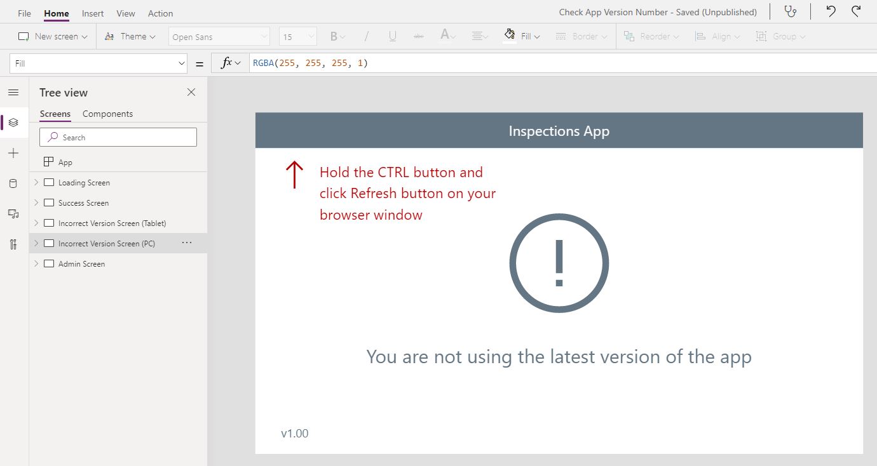This screenshot has height=466, width=877.
Task: Close the Tree view panel
Action: point(191,92)
